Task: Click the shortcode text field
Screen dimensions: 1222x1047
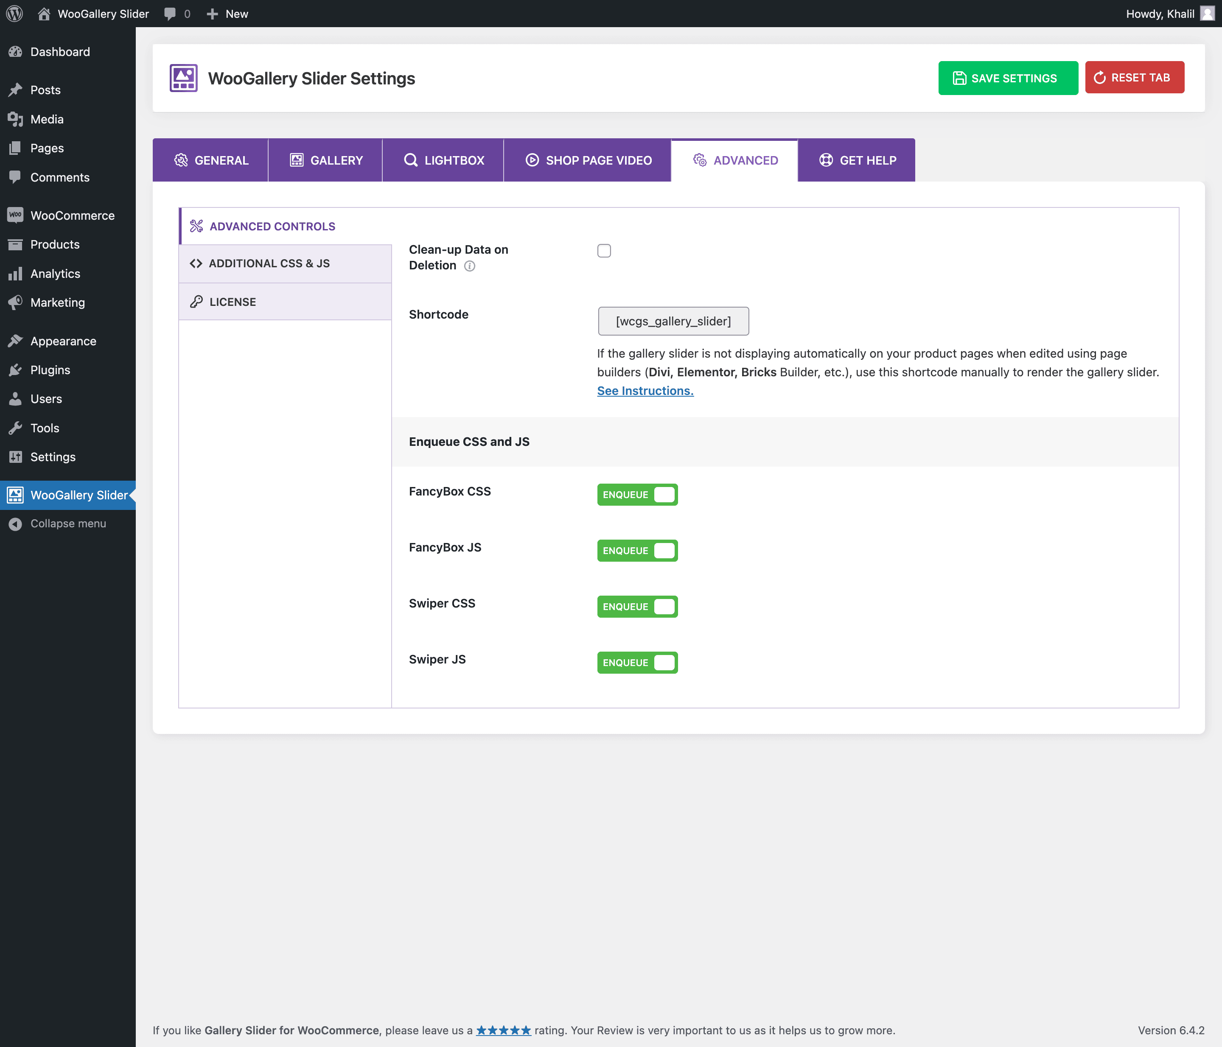Action: click(x=673, y=321)
